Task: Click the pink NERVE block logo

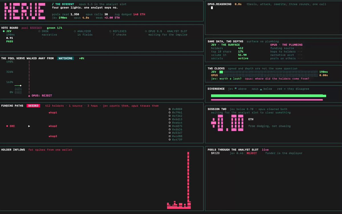Action: [x=25, y=11]
